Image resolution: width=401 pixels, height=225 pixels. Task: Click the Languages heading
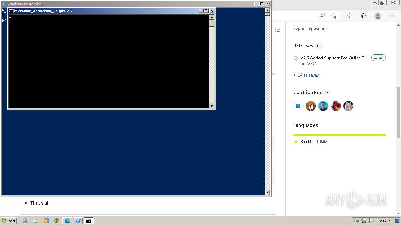(305, 125)
